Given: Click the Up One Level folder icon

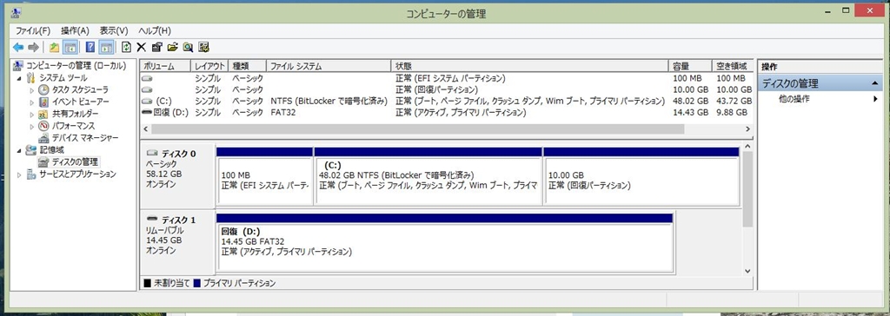Looking at the screenshot, I should point(55,47).
